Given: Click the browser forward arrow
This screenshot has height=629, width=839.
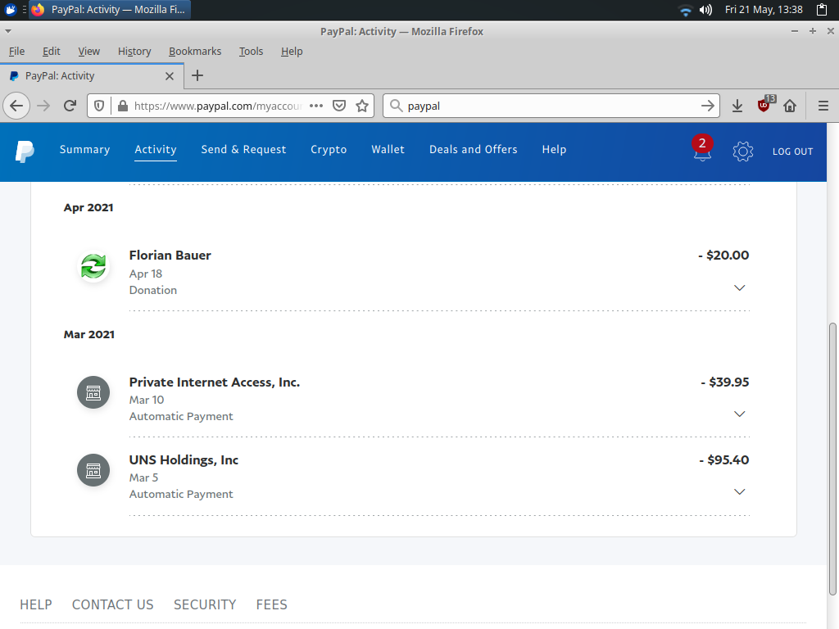Looking at the screenshot, I should [x=43, y=106].
